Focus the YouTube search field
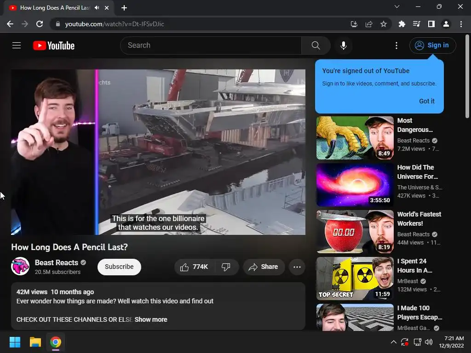 (211, 46)
